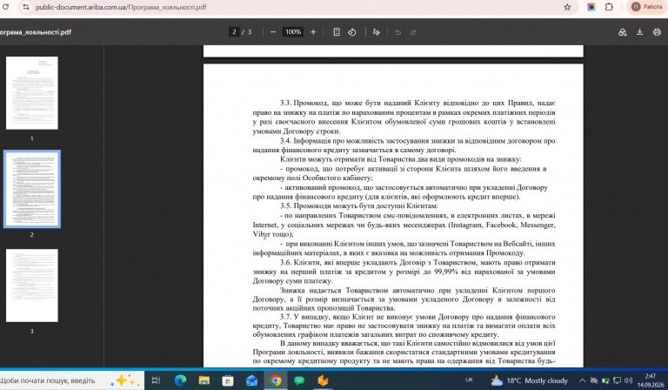
Task: Open the green chat app in taskbar
Action: click(299, 380)
